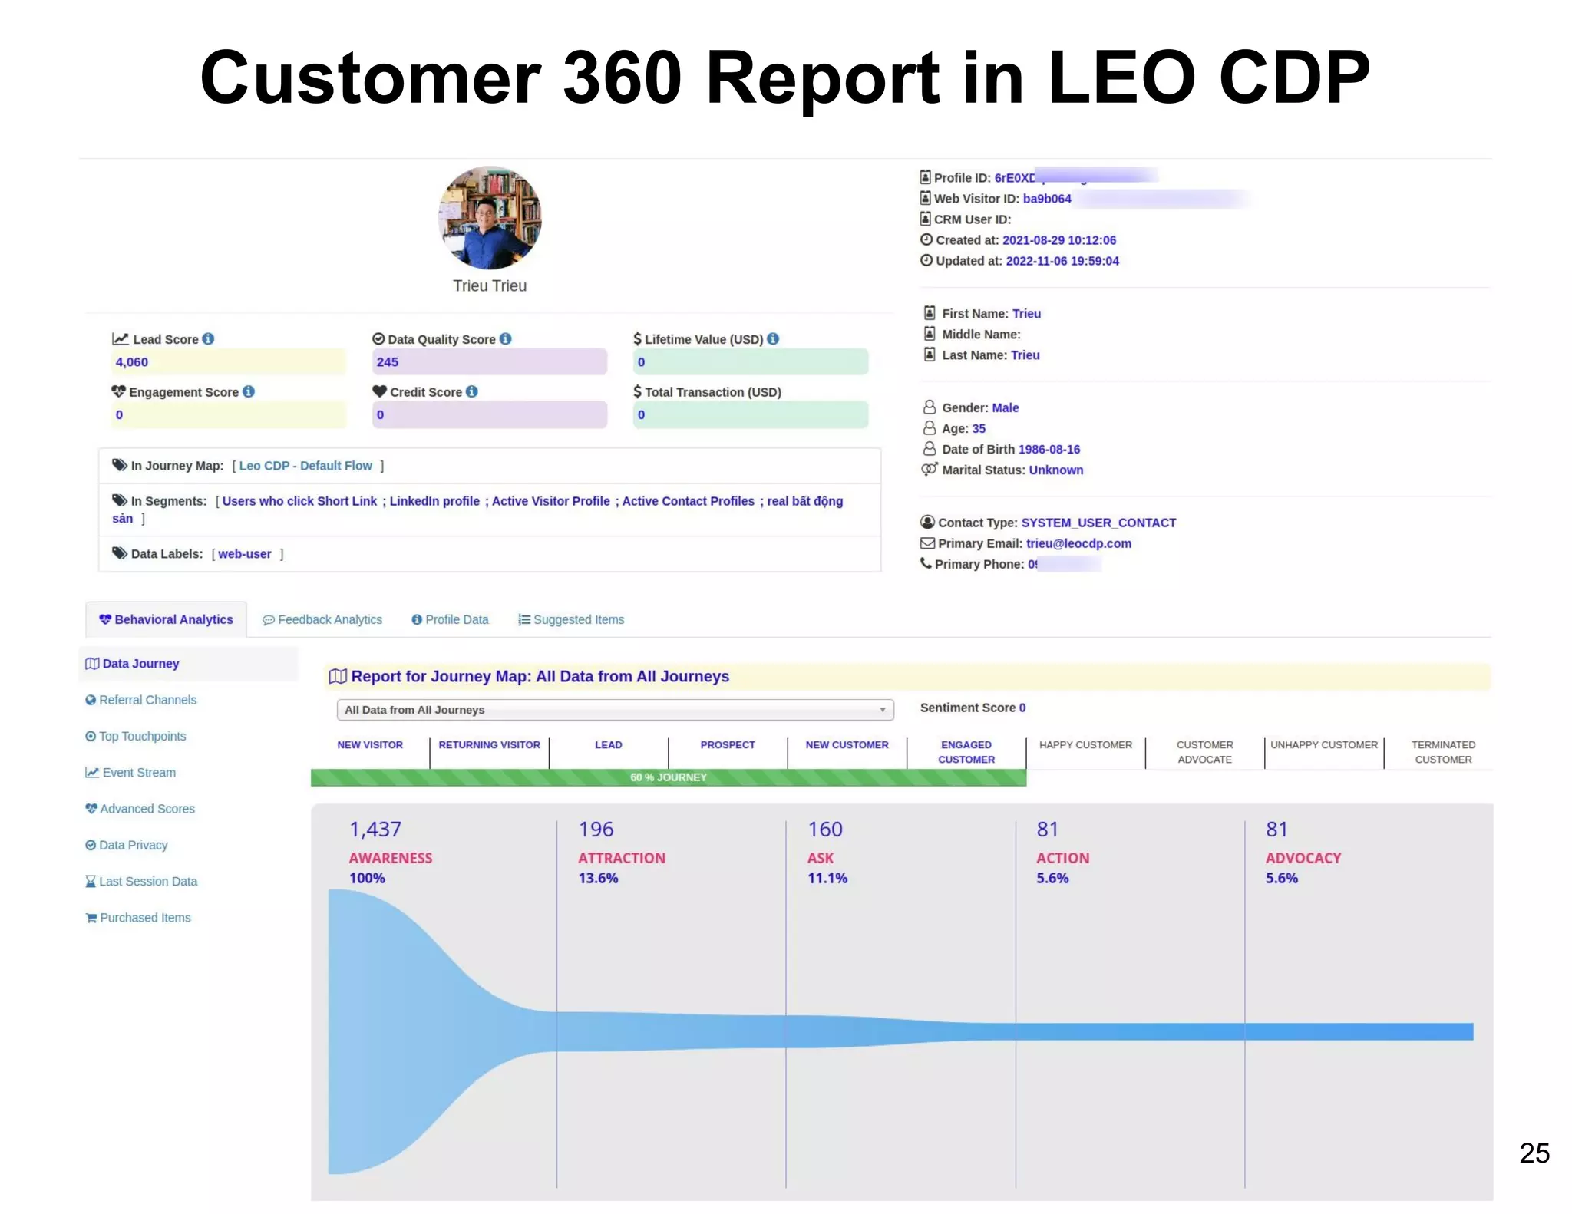Open Last Session Data in the sidebar

(x=141, y=881)
